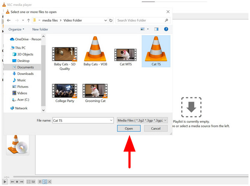This screenshot has height=186, width=250.
Task: Toggle fullscreen video mode
Action: pyautogui.click(x=28, y=182)
